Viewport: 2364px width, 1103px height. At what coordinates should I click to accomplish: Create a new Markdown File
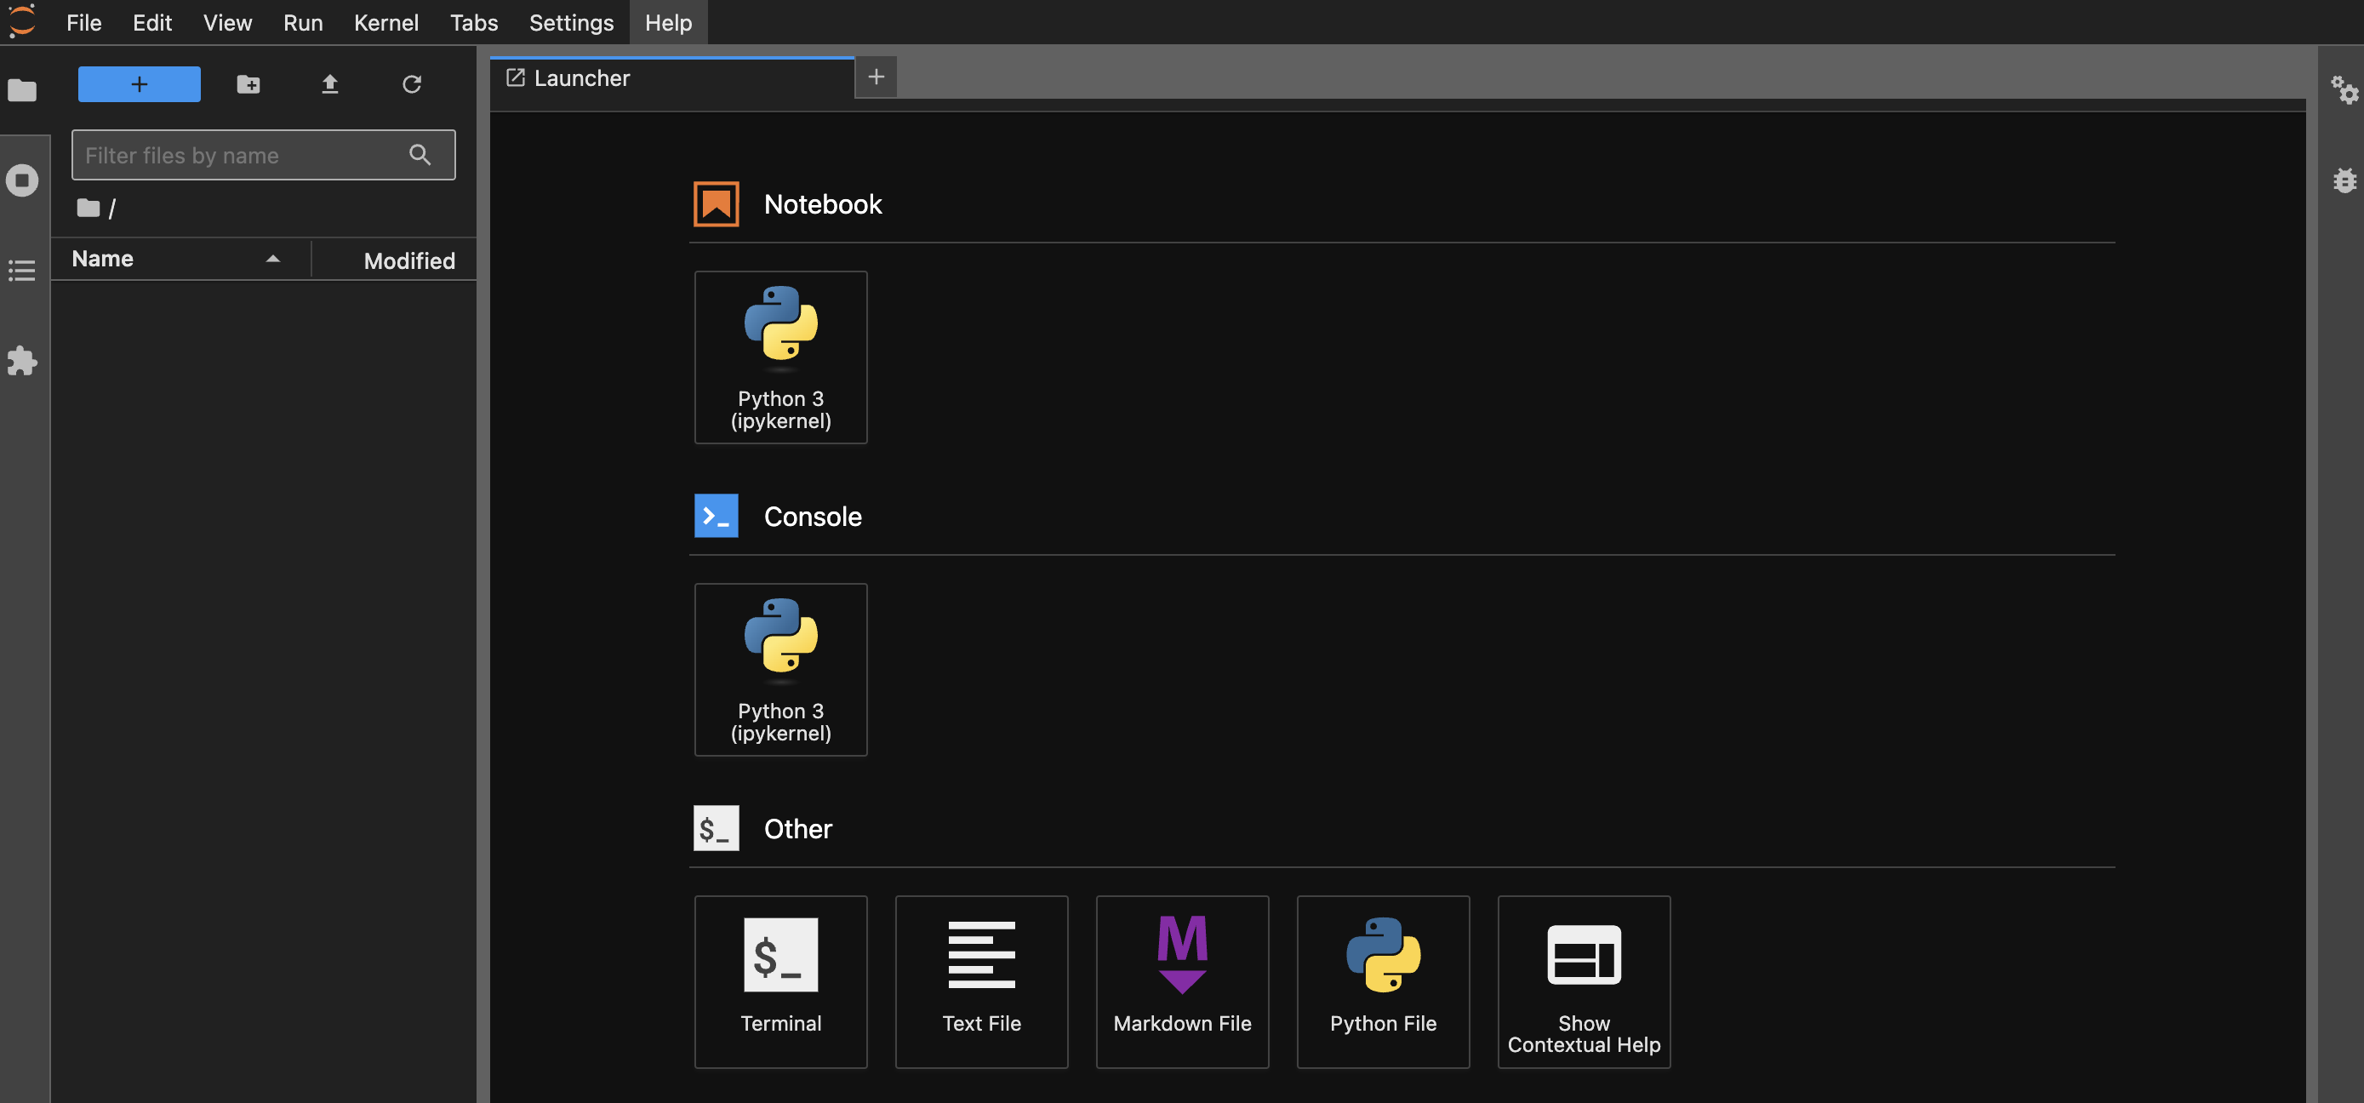coord(1182,982)
